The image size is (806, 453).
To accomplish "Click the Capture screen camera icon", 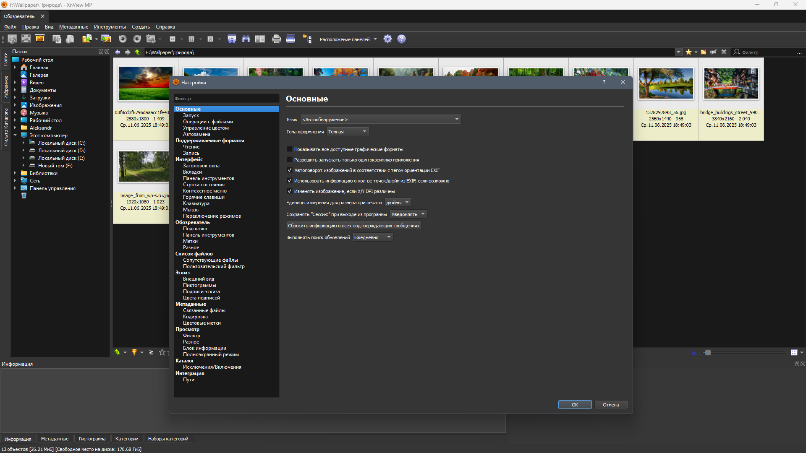I will tap(232, 39).
